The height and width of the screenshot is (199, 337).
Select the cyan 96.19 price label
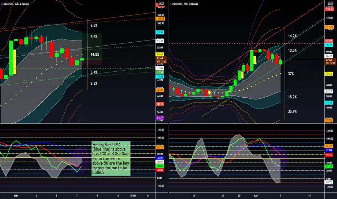point(329,45)
